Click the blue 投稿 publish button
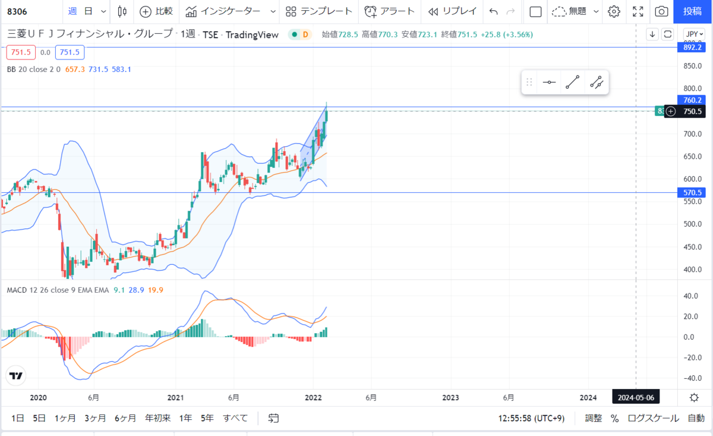 tap(692, 11)
